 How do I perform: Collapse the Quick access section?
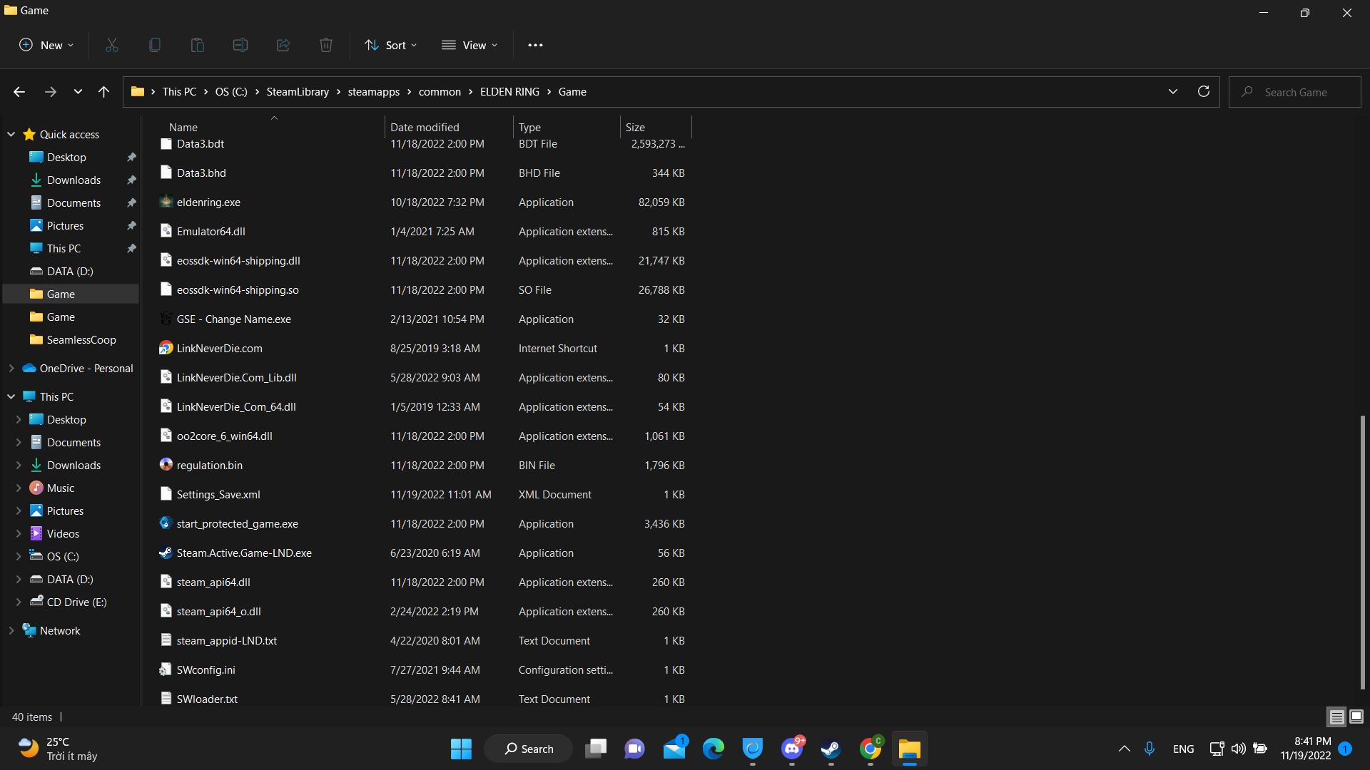tap(11, 134)
